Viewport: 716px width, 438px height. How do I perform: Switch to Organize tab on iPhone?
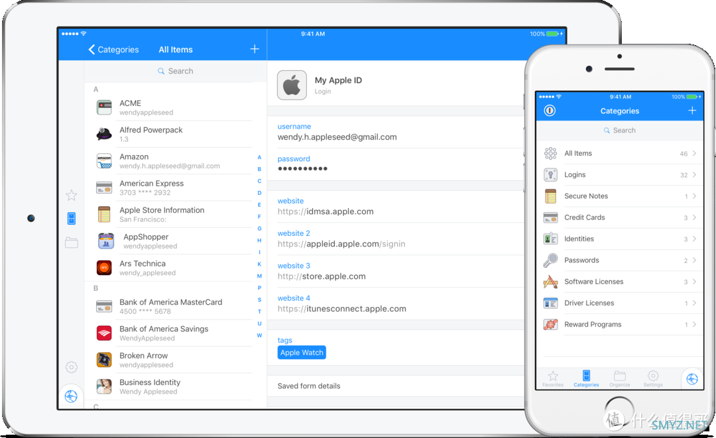coord(620,378)
